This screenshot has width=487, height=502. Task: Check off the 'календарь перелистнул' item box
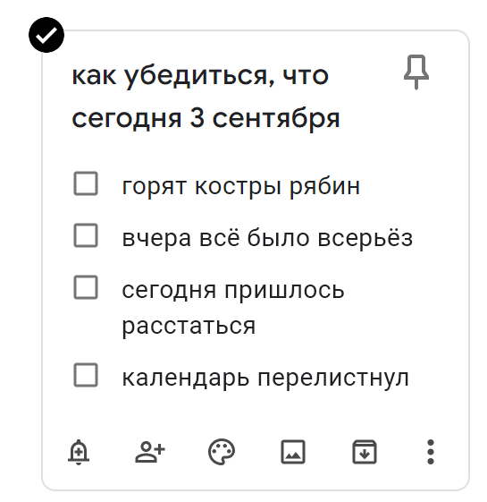click(86, 375)
